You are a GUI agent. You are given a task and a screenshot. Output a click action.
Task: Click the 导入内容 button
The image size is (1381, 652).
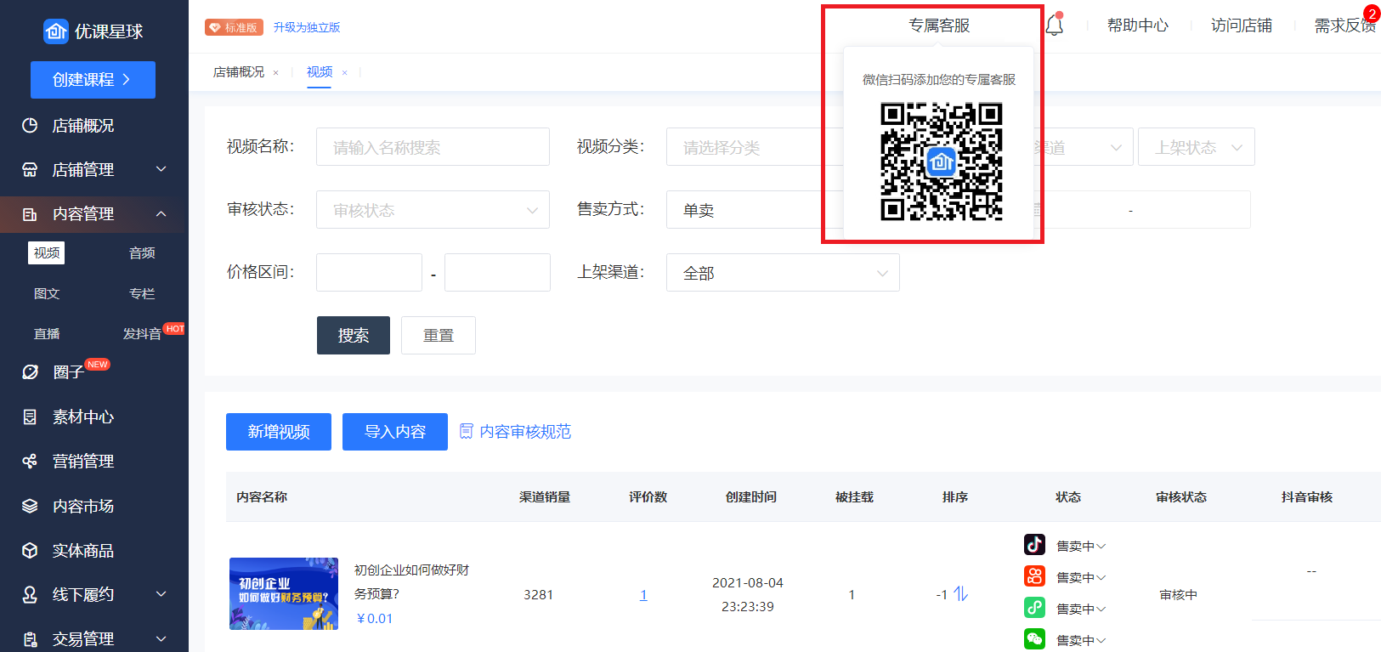(395, 432)
